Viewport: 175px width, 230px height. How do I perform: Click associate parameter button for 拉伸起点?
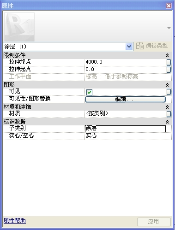tap(169, 70)
